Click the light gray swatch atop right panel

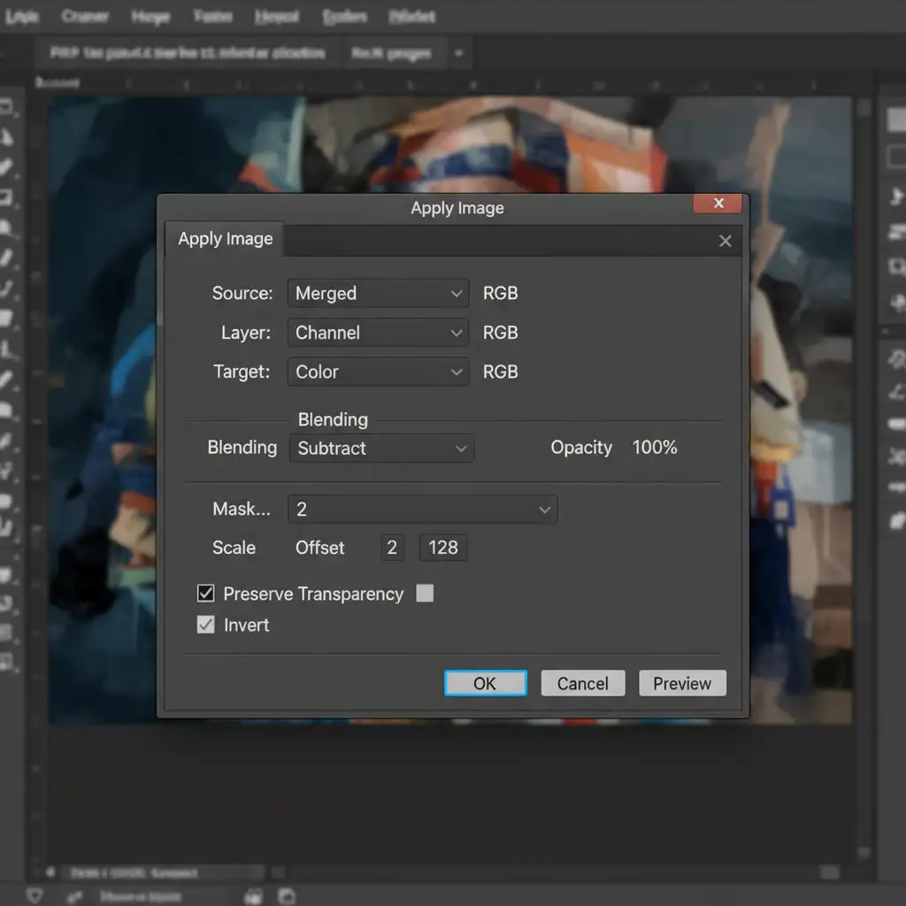coord(895,121)
